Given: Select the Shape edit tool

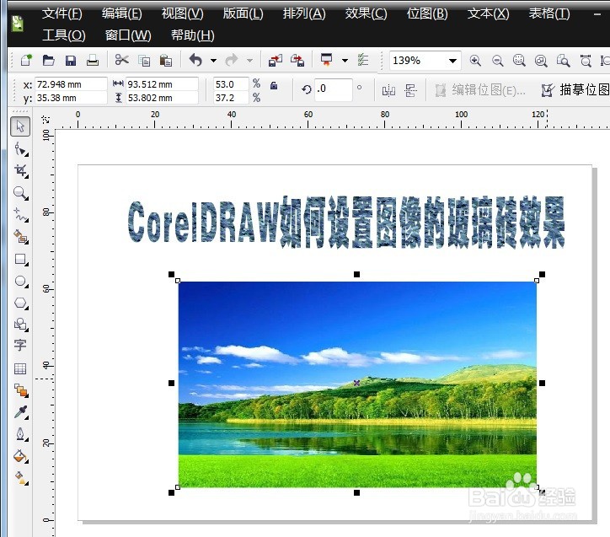Looking at the screenshot, I should 20,149.
